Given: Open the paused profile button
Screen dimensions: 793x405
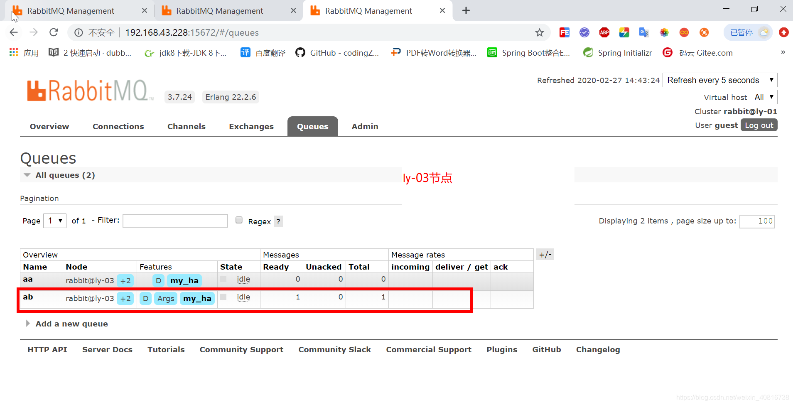Looking at the screenshot, I should pyautogui.click(x=748, y=32).
